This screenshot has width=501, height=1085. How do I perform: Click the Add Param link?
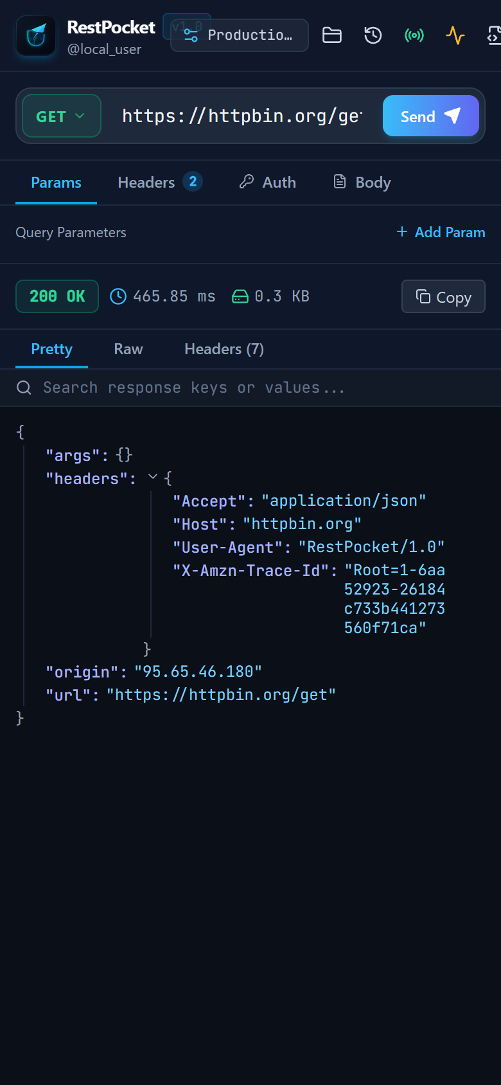tap(441, 232)
